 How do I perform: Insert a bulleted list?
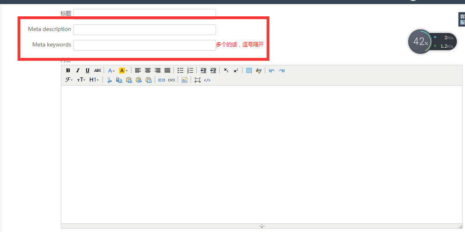pyautogui.click(x=180, y=71)
